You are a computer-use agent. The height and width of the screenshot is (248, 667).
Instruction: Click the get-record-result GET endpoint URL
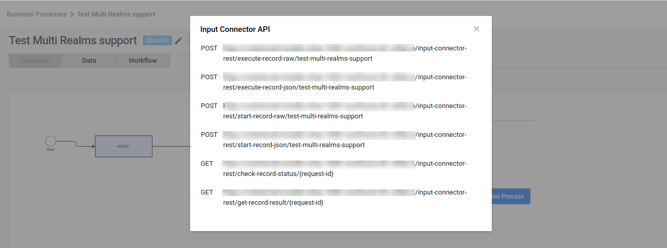[345, 198]
